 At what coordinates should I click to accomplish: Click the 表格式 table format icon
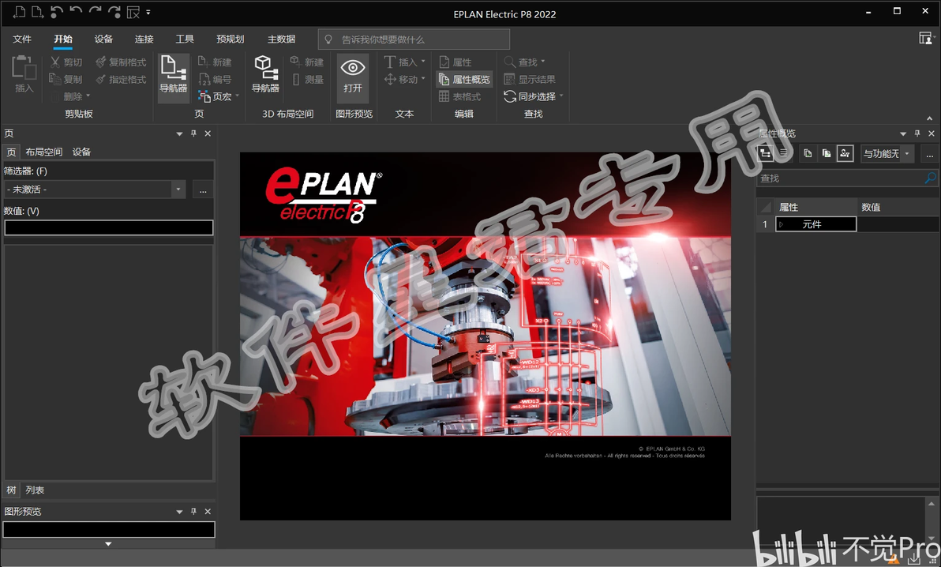pos(444,96)
